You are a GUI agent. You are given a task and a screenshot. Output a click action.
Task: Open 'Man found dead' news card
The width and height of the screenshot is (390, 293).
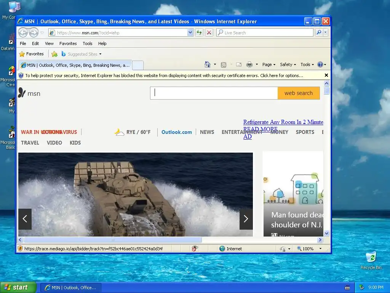[293, 194]
